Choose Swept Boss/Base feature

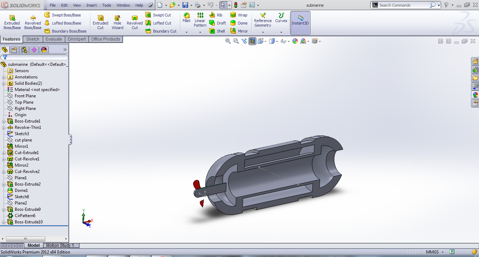[62, 15]
